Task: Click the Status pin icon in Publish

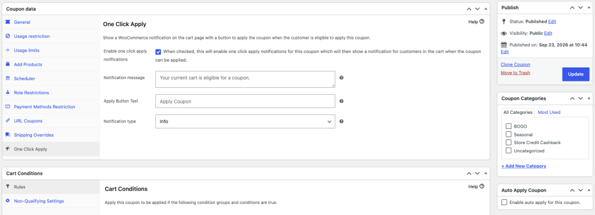Action: coord(504,21)
